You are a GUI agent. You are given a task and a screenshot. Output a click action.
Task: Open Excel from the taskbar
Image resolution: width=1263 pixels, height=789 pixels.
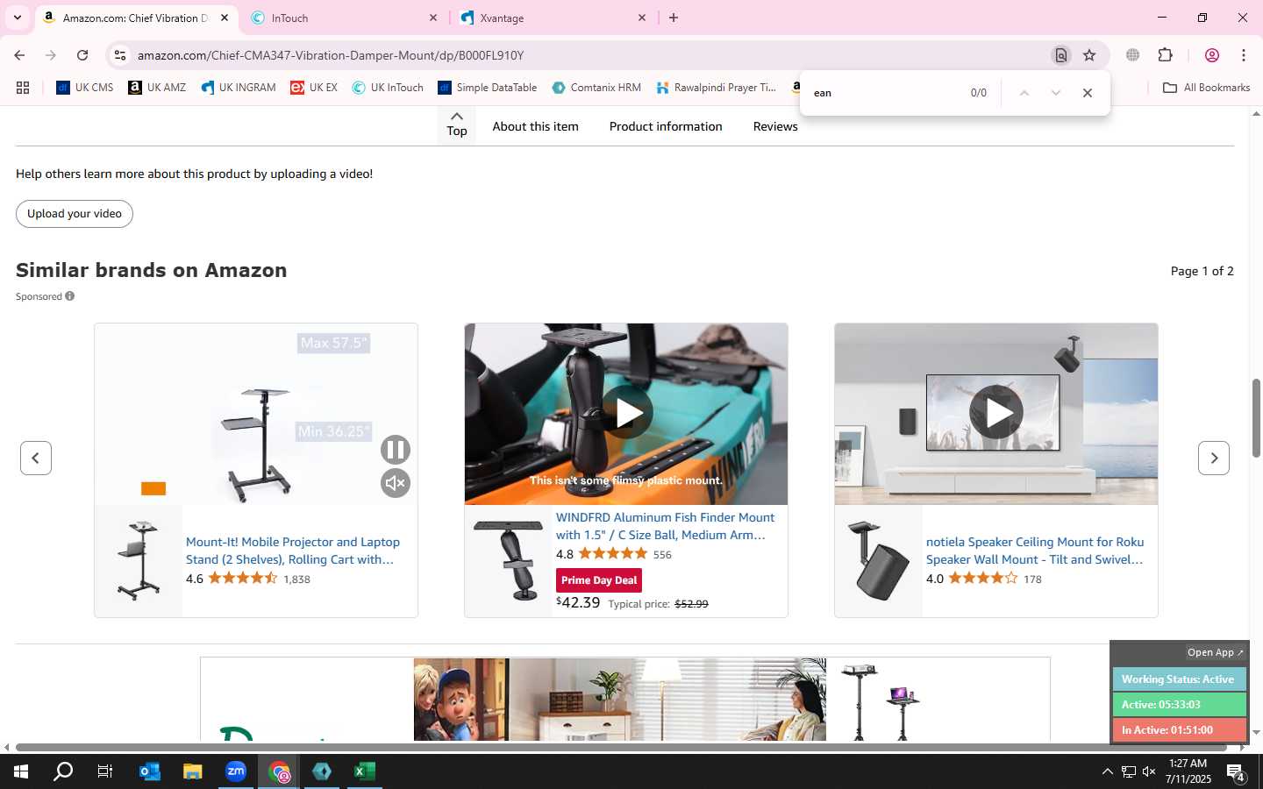click(365, 771)
